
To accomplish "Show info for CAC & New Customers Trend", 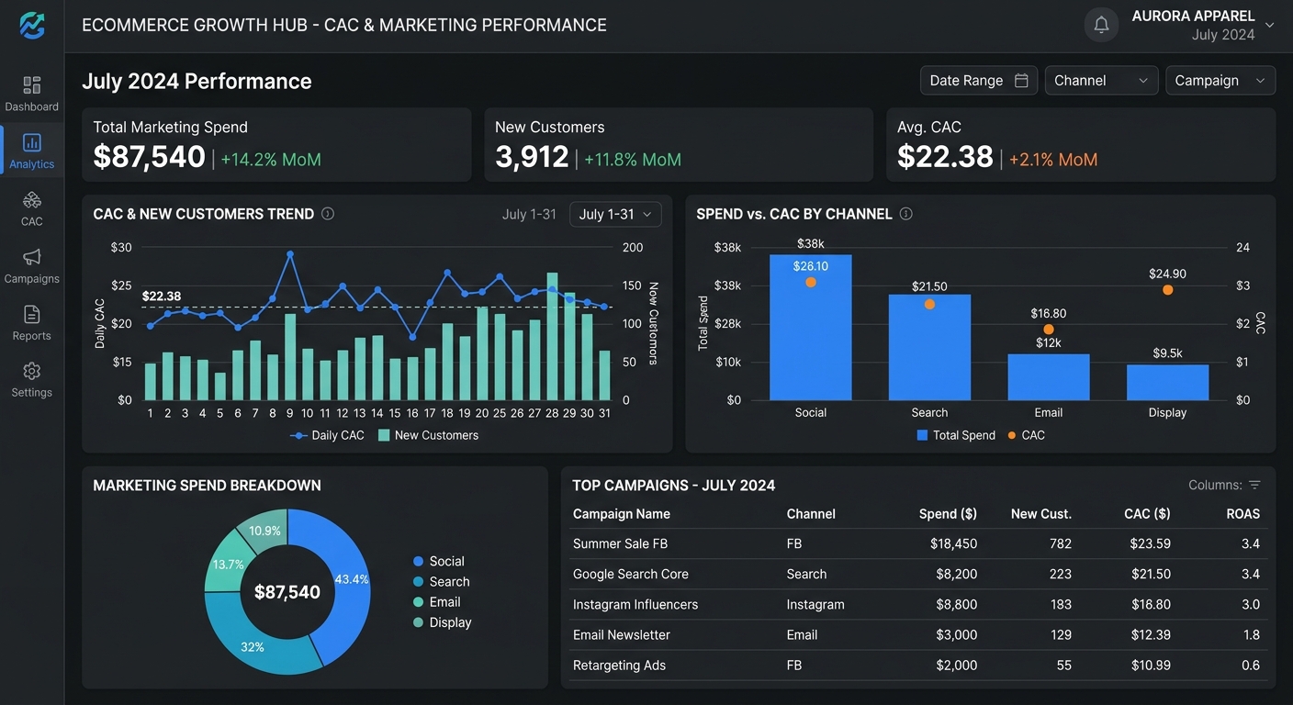I will pyautogui.click(x=328, y=214).
